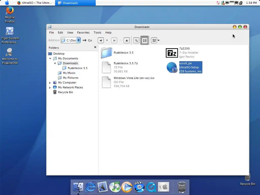Open the Recycle Bin desktop icon
260x195 pixels.
(248, 180)
